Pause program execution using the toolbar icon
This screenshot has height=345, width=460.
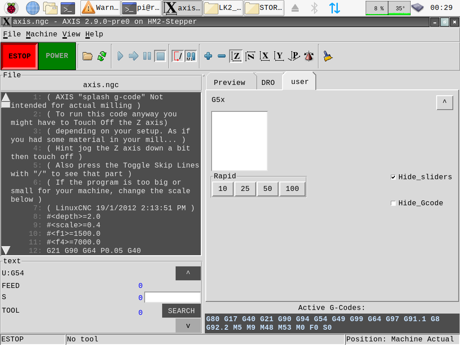[147, 56]
